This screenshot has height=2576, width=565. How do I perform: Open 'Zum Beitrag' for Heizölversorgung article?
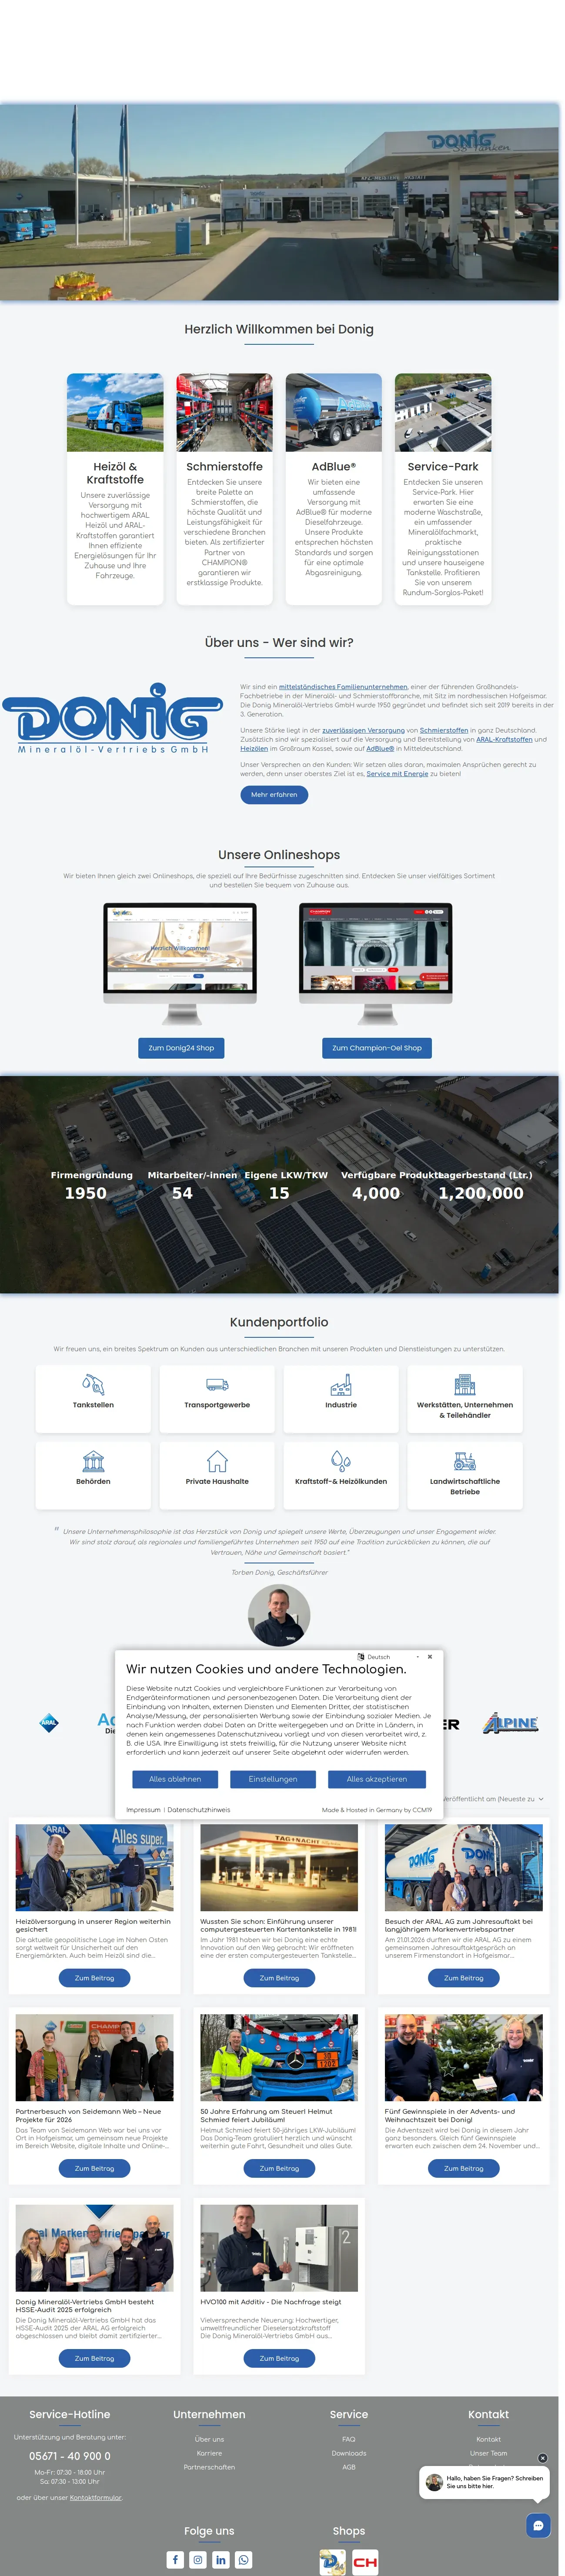(x=95, y=1978)
